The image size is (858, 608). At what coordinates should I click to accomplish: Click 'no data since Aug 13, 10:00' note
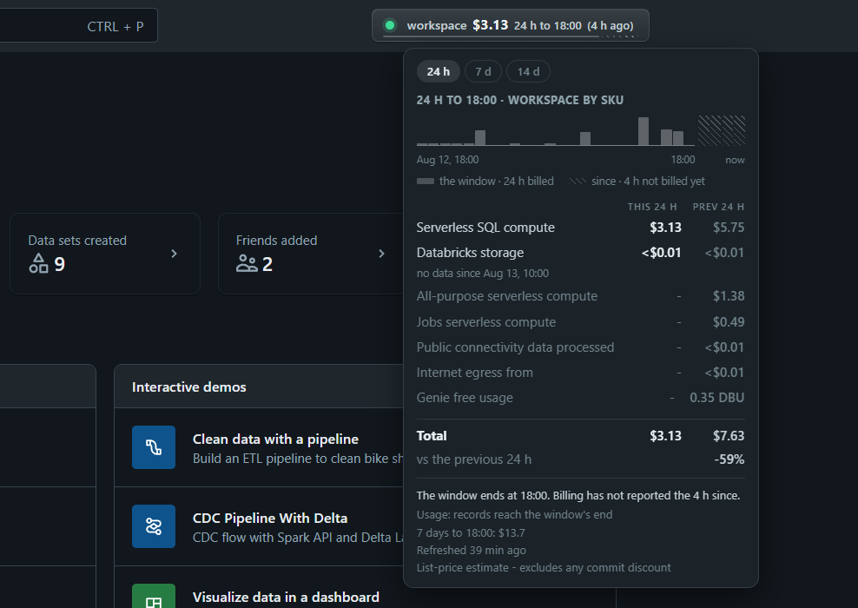click(483, 273)
